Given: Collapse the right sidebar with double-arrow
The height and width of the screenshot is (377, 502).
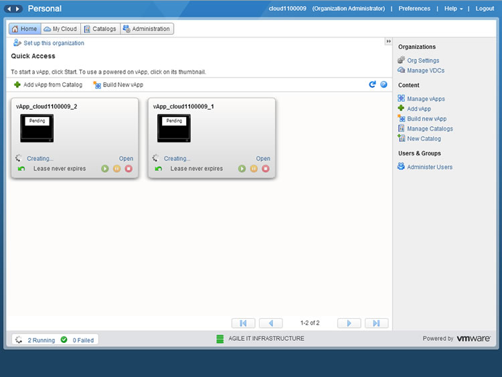Looking at the screenshot, I should 388,42.
